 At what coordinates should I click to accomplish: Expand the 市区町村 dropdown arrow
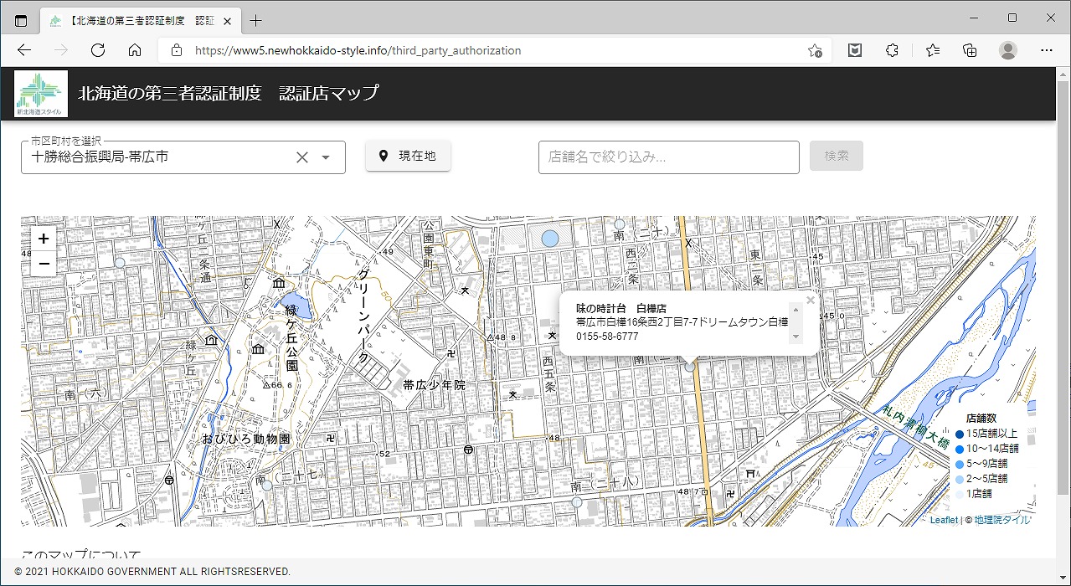tap(326, 157)
